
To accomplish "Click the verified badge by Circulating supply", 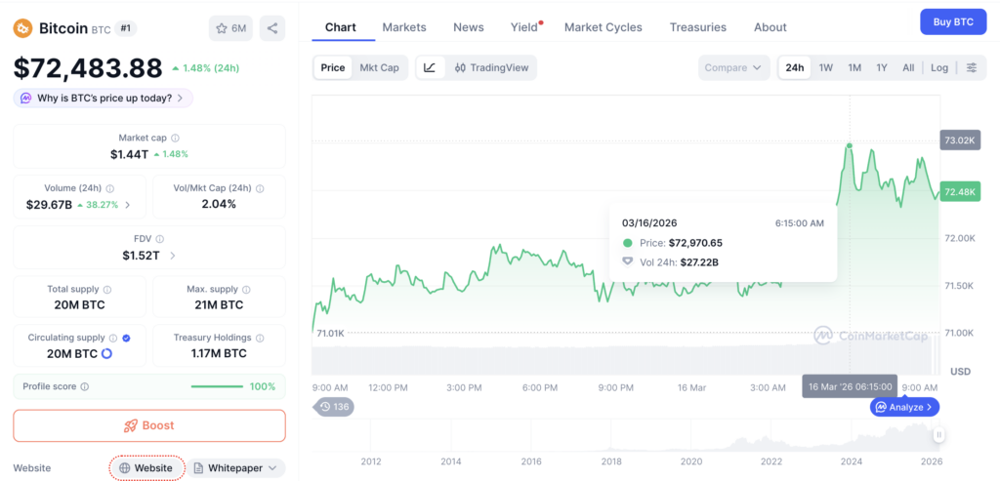I will (126, 339).
